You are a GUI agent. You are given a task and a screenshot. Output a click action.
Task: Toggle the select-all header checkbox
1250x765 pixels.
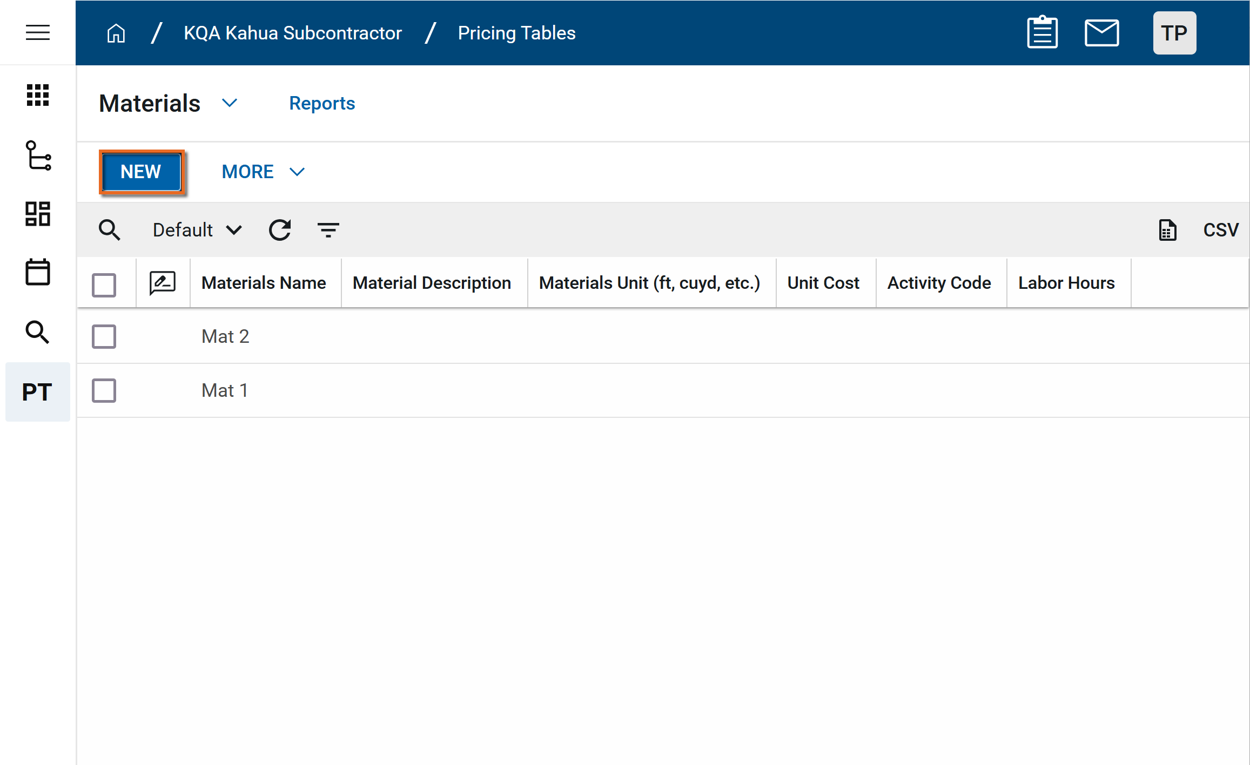coord(104,285)
